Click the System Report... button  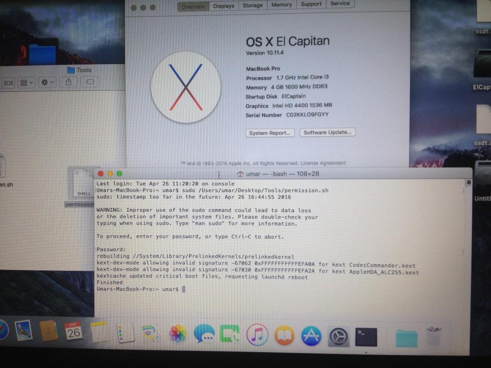click(270, 133)
